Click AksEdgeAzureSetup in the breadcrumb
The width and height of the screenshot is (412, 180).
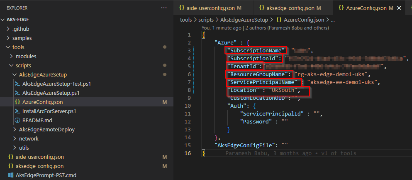click(244, 20)
